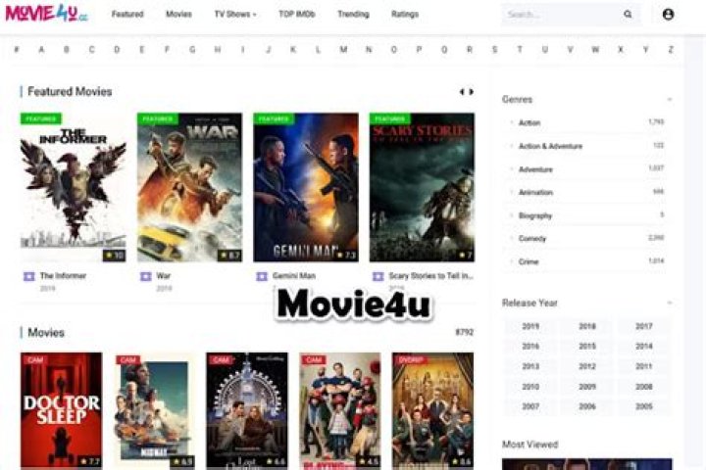Open the Last Christmas poster
The width and height of the screenshot is (706, 470).
coord(247,410)
